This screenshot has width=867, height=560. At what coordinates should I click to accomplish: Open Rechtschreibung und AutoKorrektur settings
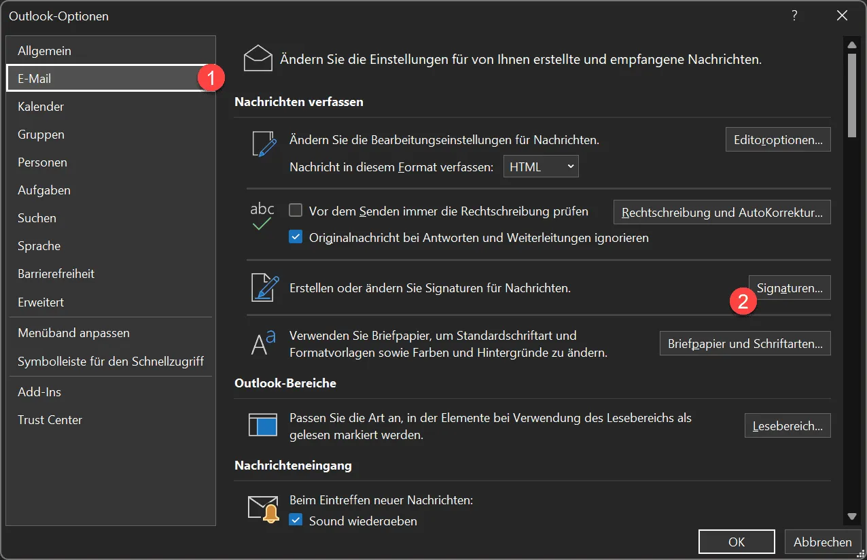[x=722, y=212]
